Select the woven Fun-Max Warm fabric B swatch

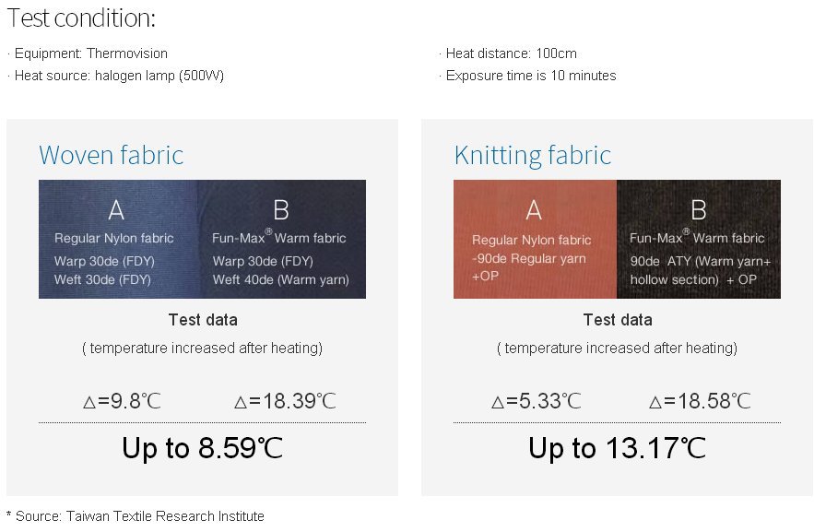click(281, 240)
